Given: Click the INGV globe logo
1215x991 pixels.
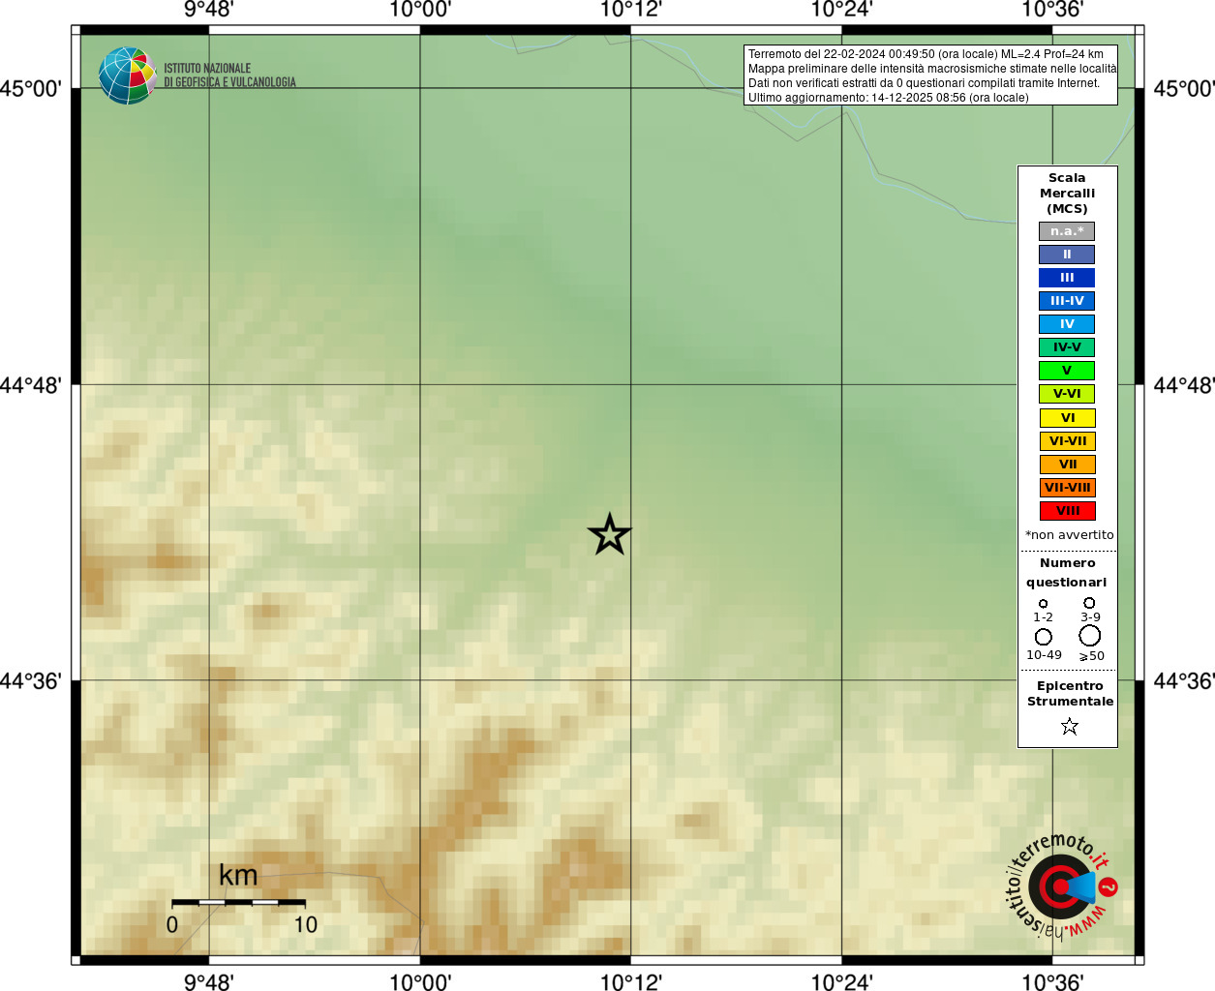Looking at the screenshot, I should coord(127,75).
